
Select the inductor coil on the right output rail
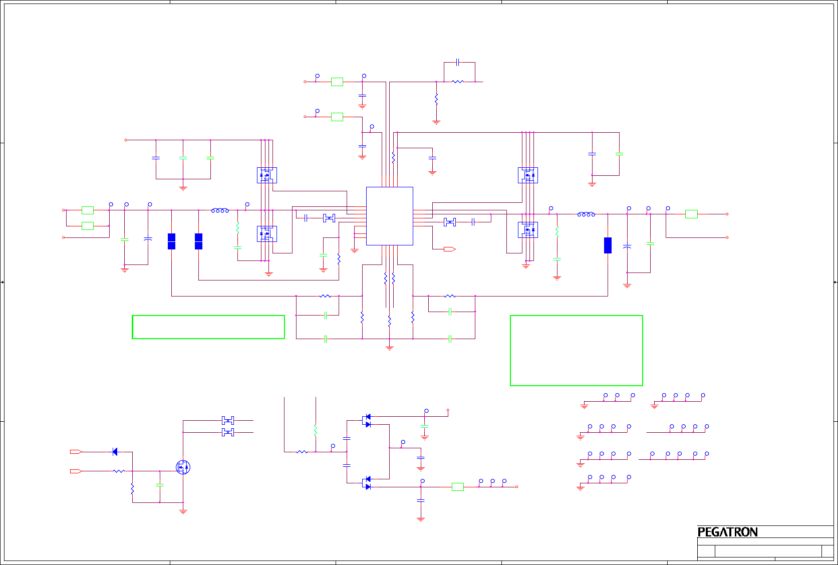(x=586, y=214)
